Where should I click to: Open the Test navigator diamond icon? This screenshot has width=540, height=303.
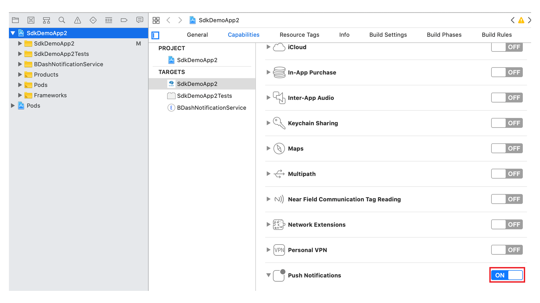93,20
